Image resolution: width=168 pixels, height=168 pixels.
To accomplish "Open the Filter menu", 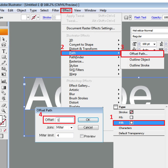I will tap(55, 10).
